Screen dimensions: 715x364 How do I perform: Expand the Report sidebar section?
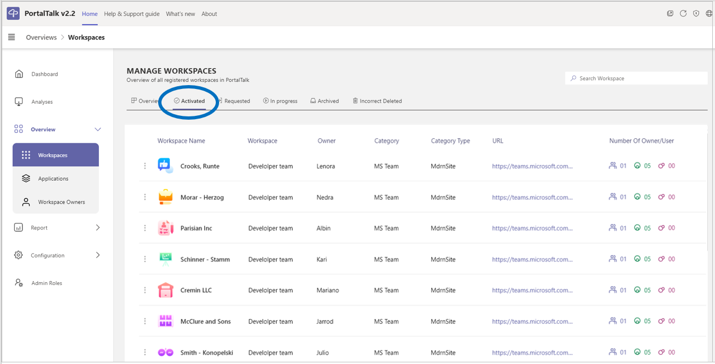pos(98,228)
